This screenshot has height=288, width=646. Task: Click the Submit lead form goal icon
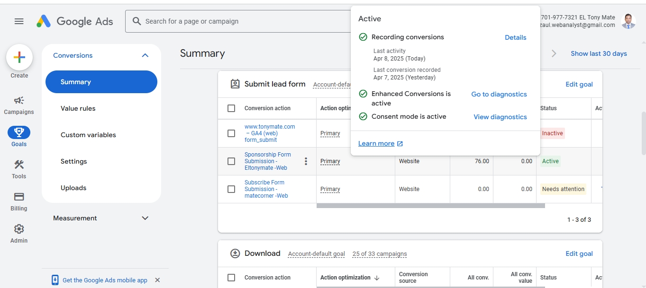tap(235, 84)
